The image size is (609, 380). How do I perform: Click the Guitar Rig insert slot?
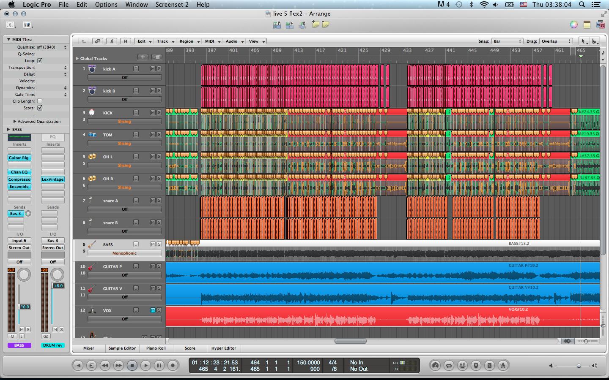19,158
